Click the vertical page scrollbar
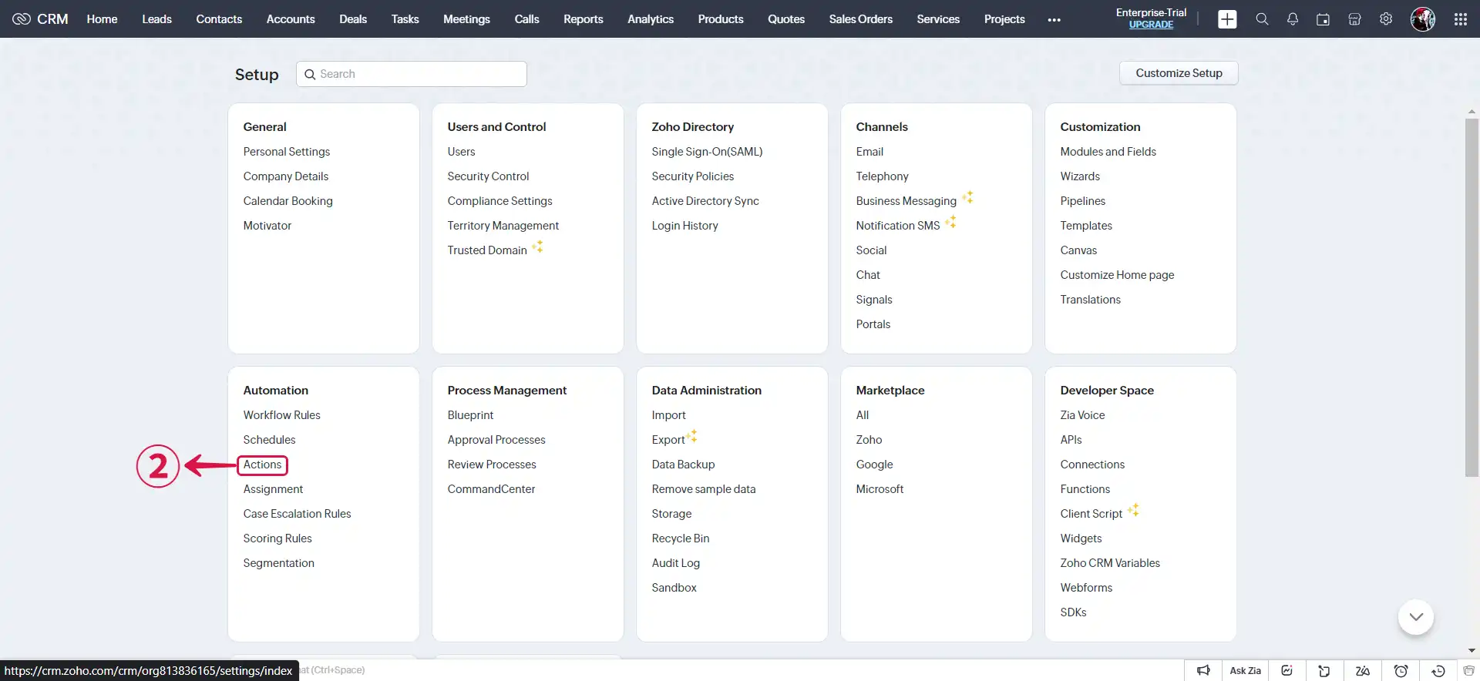The height and width of the screenshot is (681, 1480). coord(1472,297)
